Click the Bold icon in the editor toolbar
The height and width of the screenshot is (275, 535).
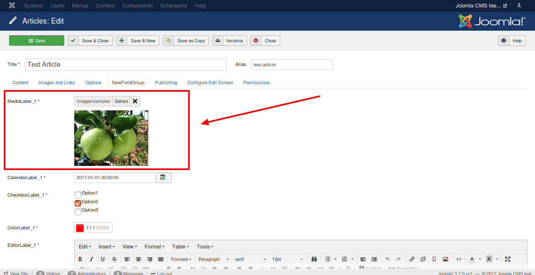point(80,259)
